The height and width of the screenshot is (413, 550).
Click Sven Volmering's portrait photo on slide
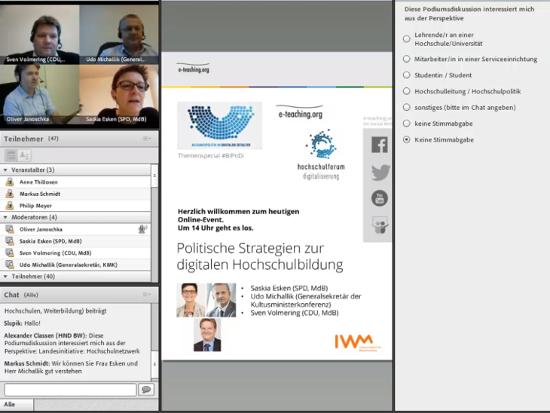[x=207, y=335]
